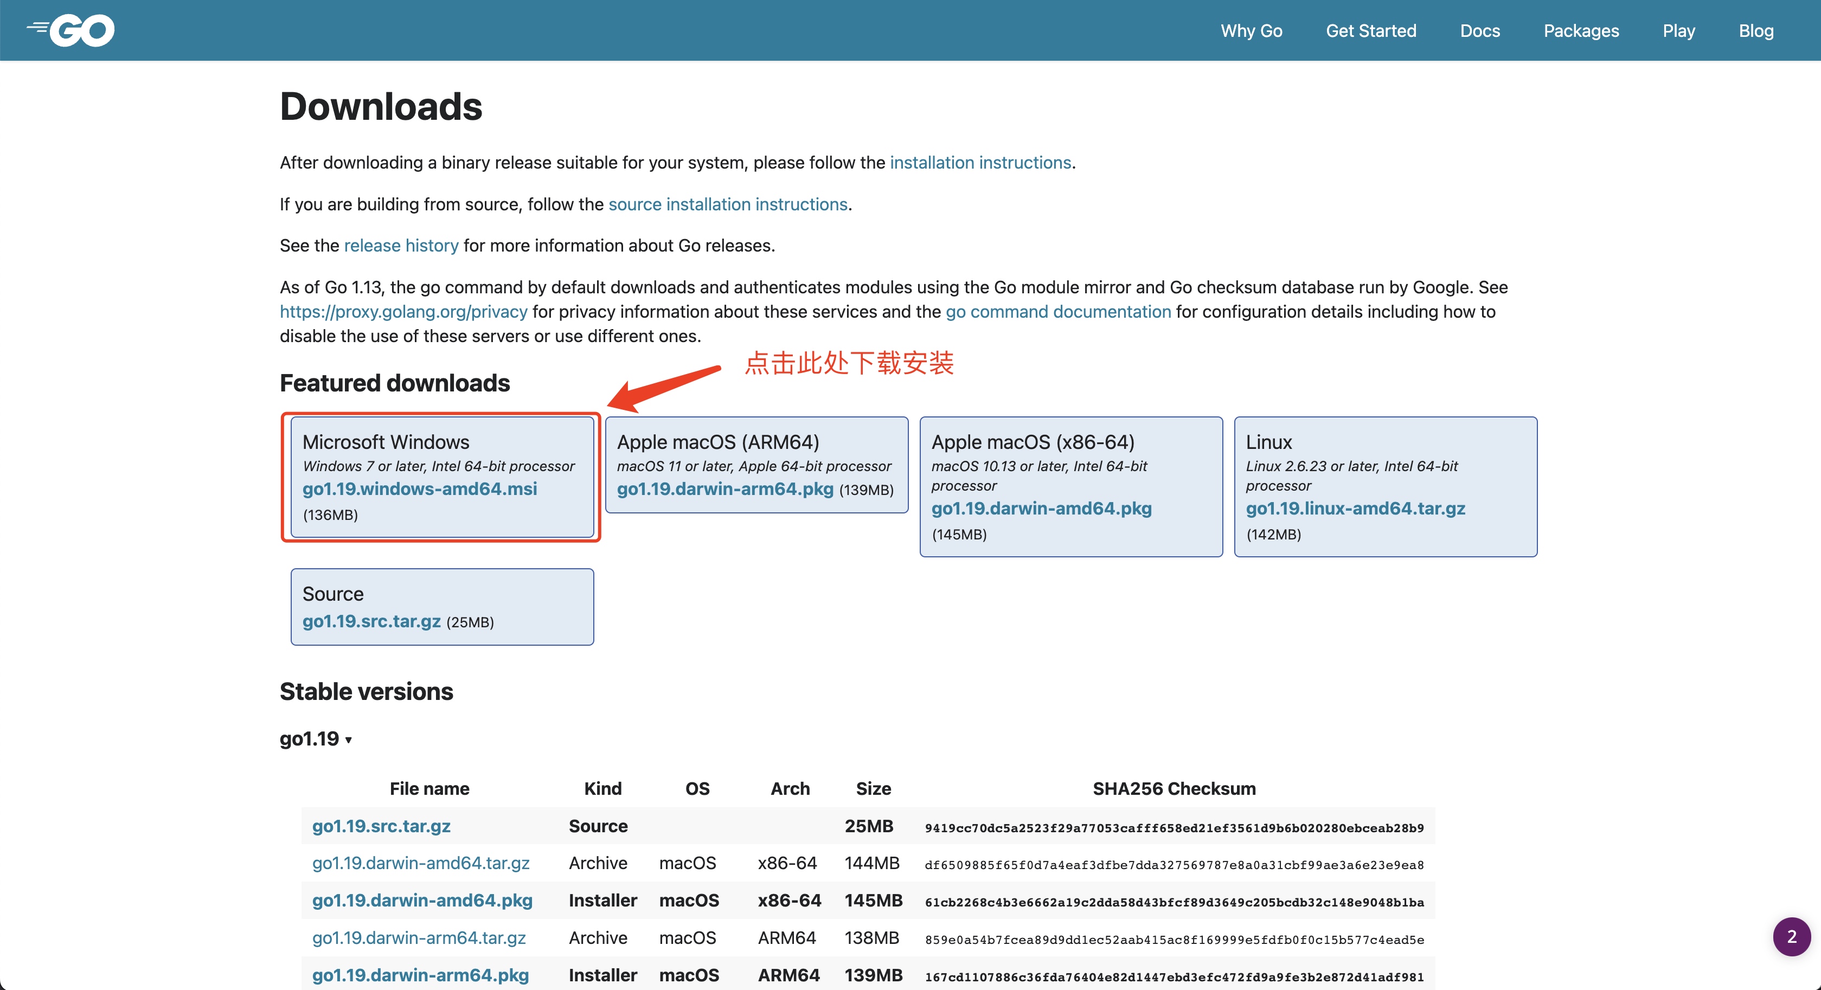
Task: Click the Go logo in the header
Action: [x=70, y=30]
